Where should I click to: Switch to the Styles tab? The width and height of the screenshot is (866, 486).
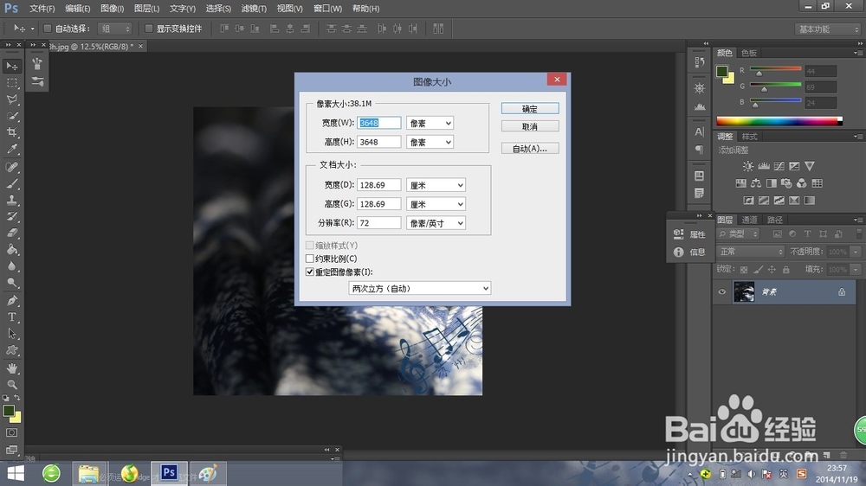[x=749, y=137]
